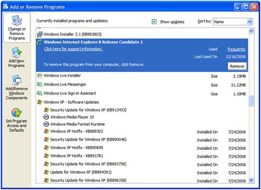261x190 pixels.
Task: Open Add New Programs section
Action: (17, 57)
